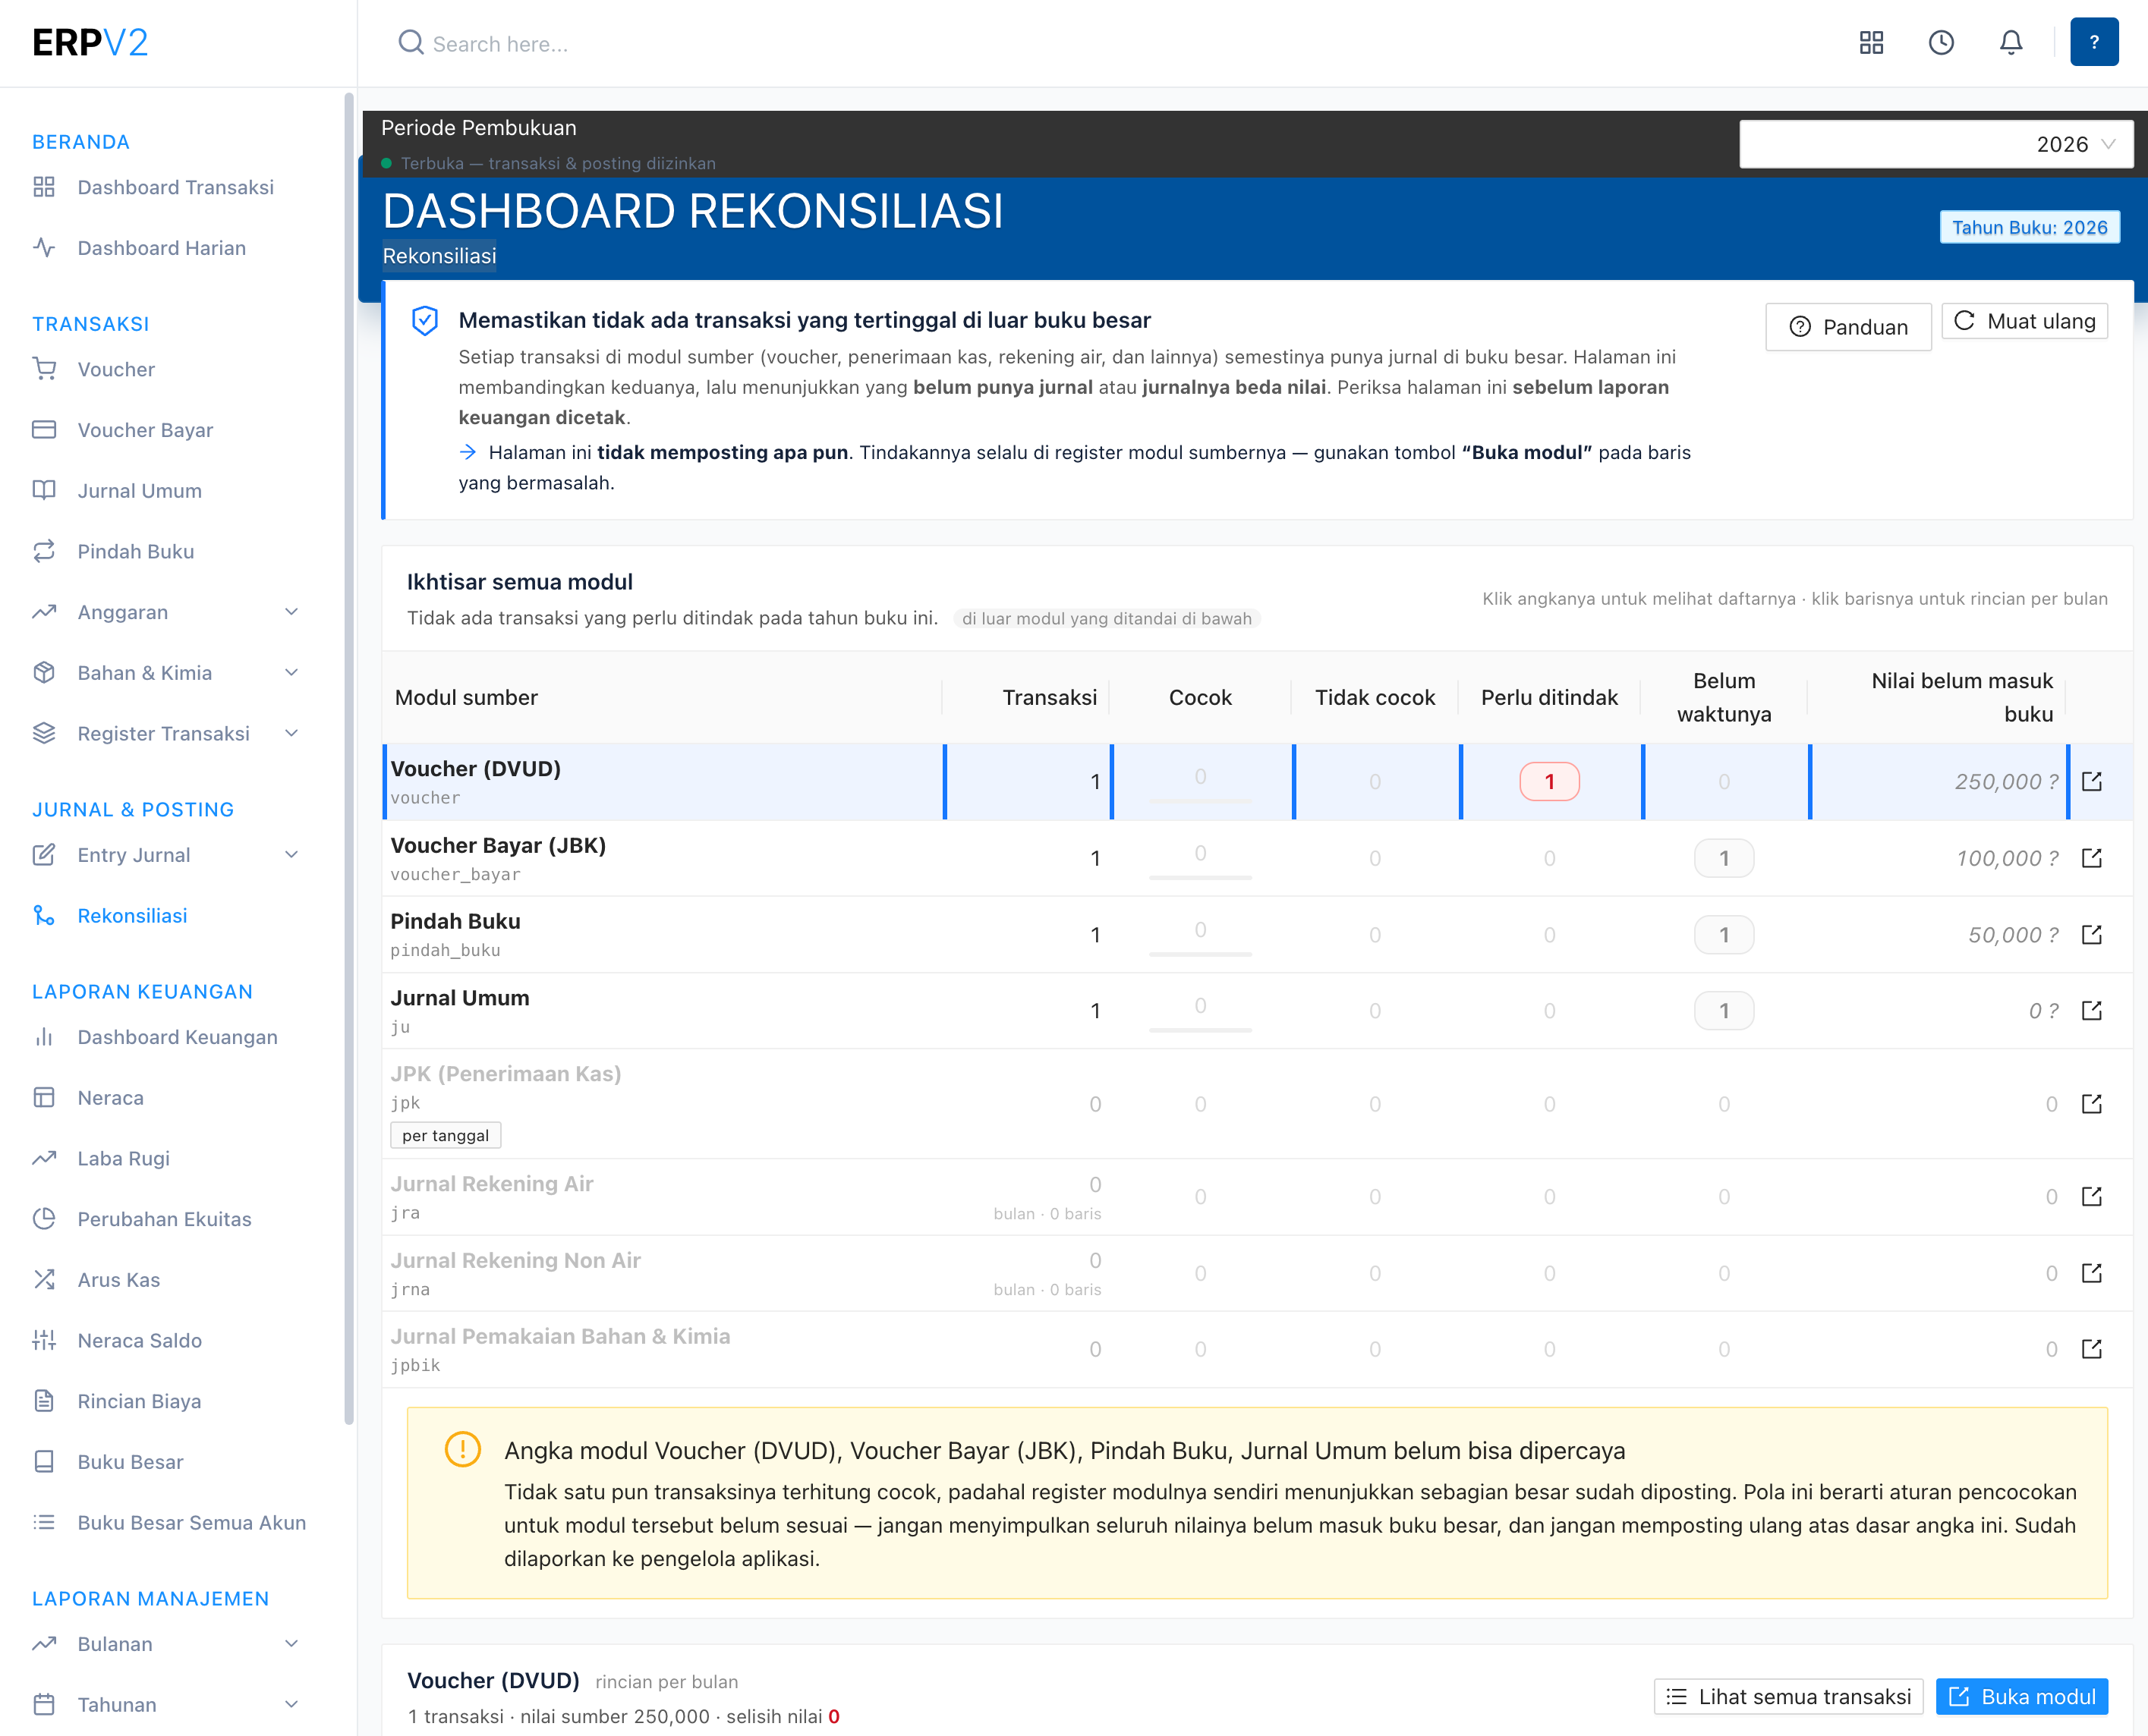Click the sidebar vertical scrollbar
The width and height of the screenshot is (2148, 1736).
pos(348,757)
